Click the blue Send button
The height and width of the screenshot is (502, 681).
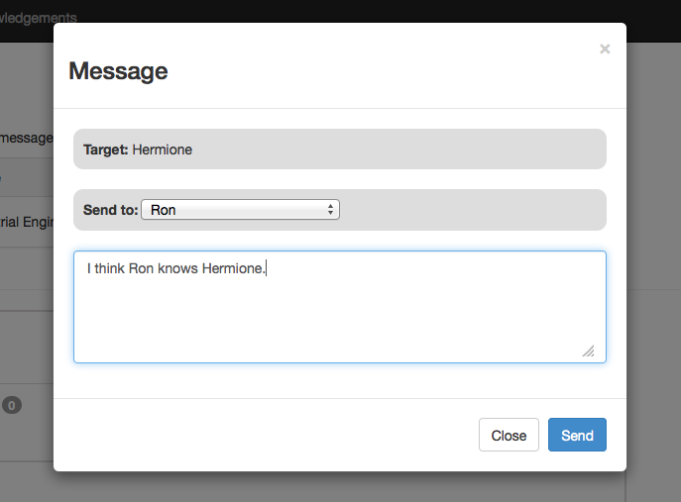click(x=577, y=435)
